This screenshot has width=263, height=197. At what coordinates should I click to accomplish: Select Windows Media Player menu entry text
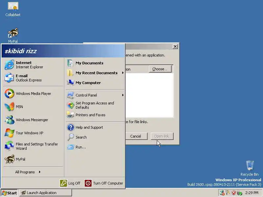[34, 94]
